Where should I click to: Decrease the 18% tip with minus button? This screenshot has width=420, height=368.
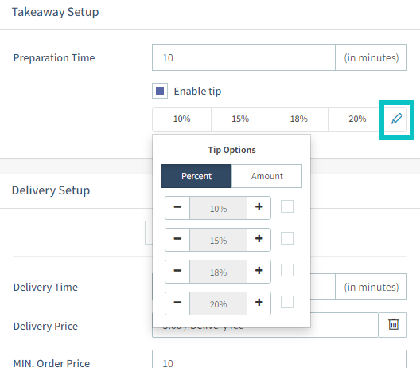177,272
